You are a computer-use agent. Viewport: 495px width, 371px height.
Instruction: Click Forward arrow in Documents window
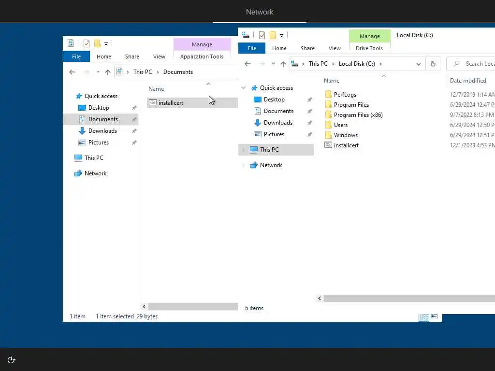click(86, 72)
